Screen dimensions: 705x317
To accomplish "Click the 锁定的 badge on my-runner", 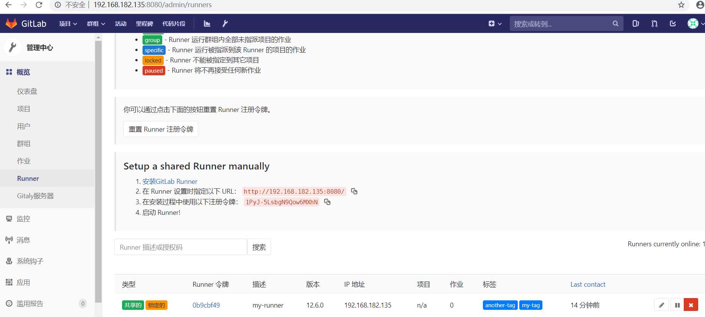I will coord(156,305).
